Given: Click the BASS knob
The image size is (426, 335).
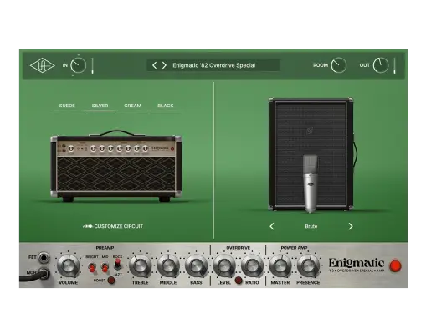Looking at the screenshot, I should pyautogui.click(x=196, y=265).
